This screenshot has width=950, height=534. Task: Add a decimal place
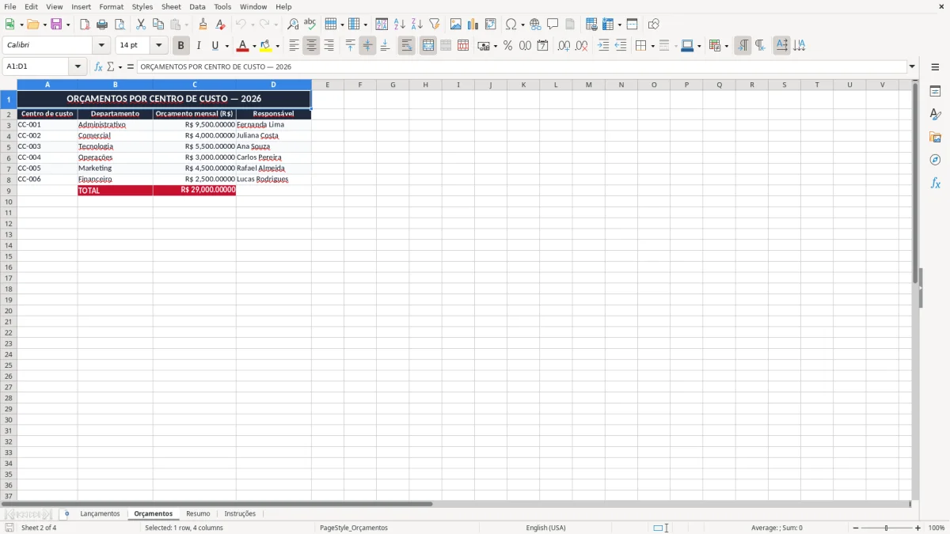[564, 46]
